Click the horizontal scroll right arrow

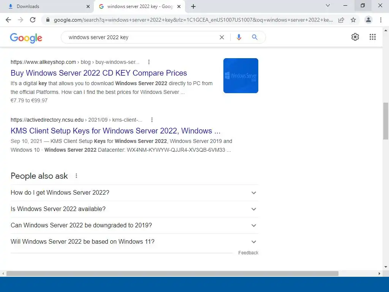click(380, 273)
